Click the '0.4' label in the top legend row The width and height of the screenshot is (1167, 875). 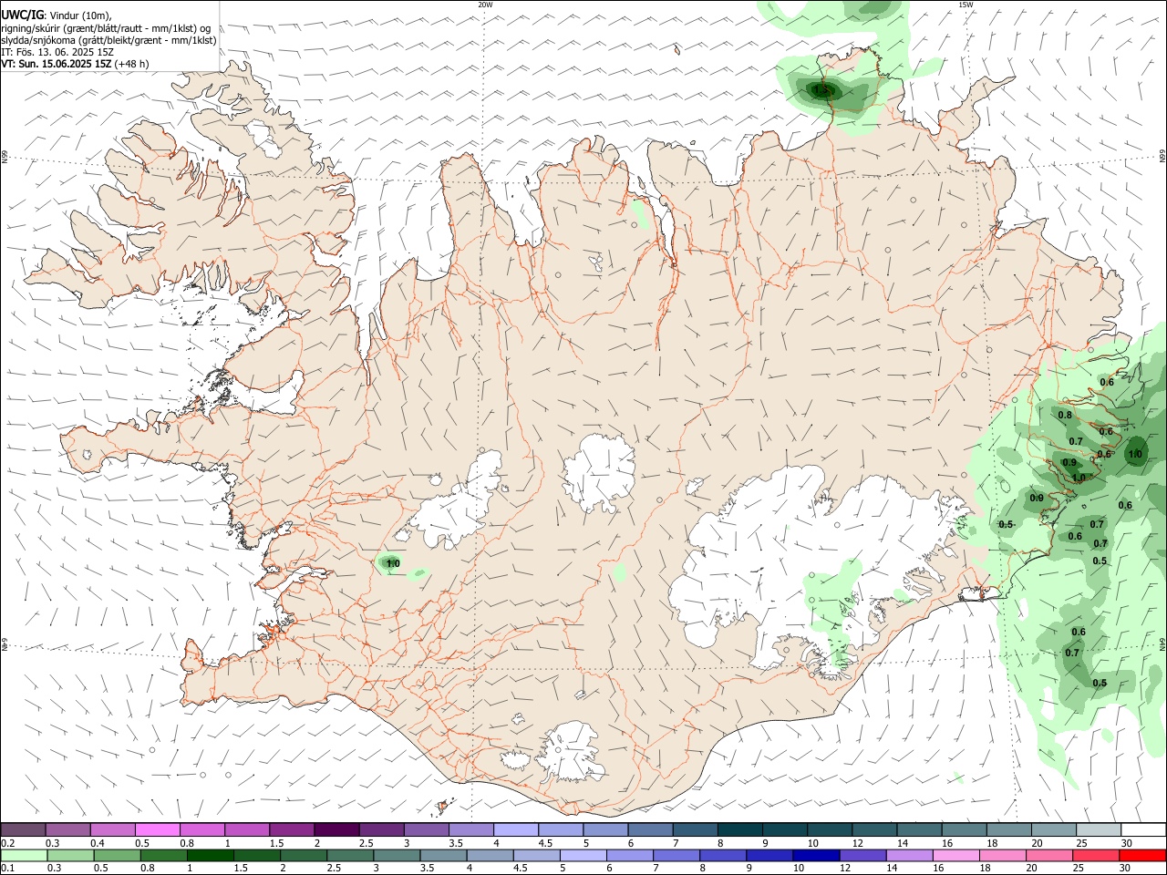pyautogui.click(x=98, y=843)
